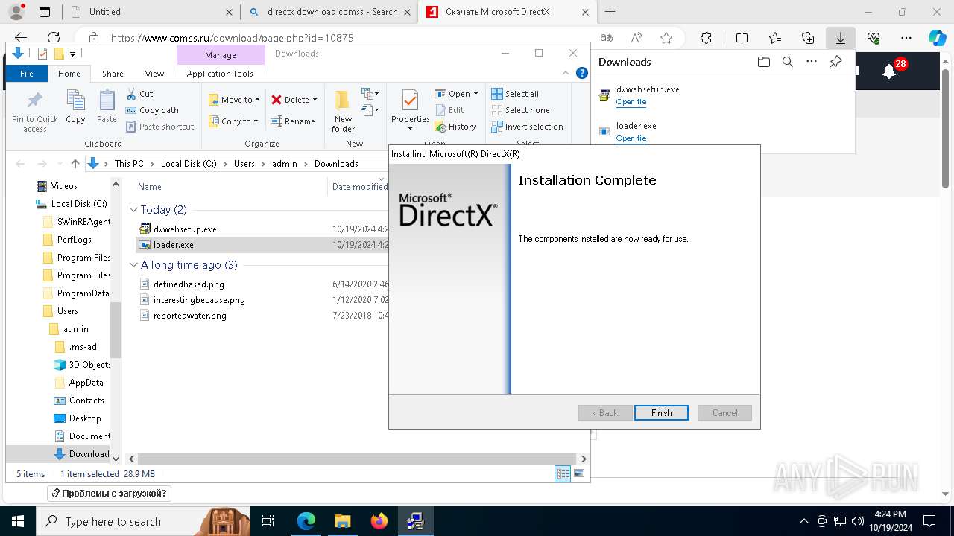Click the notification bell with badge 28

coord(889,71)
